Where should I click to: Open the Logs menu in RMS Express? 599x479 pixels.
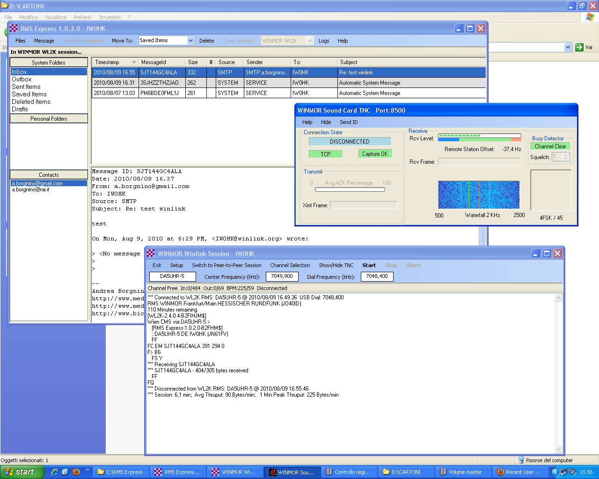pos(324,41)
